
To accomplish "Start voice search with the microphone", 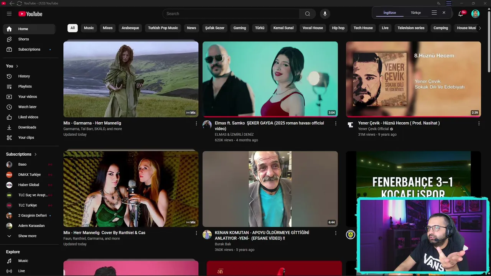I will point(325,14).
